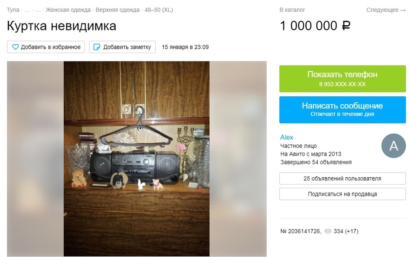This screenshot has width=411, height=257.
Task: Open Женская одежда breadcrumb category
Action: [68, 10]
